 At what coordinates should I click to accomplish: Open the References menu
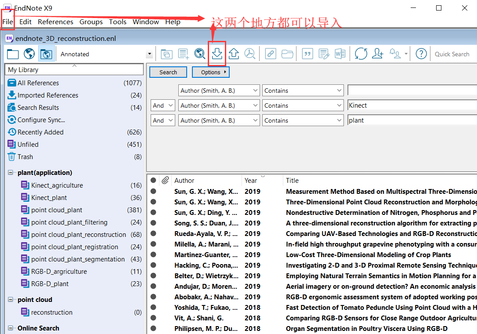click(x=55, y=22)
